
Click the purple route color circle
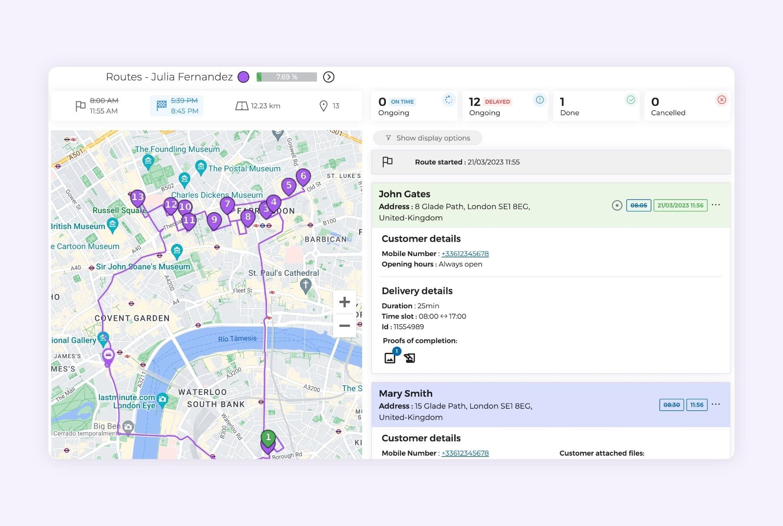pos(244,77)
